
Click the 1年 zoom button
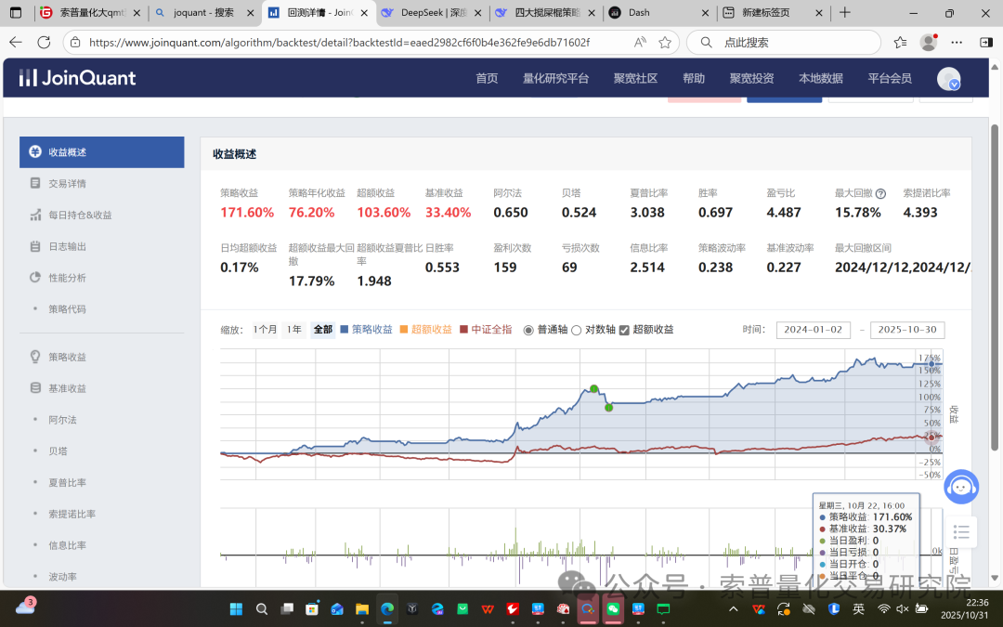coord(293,329)
